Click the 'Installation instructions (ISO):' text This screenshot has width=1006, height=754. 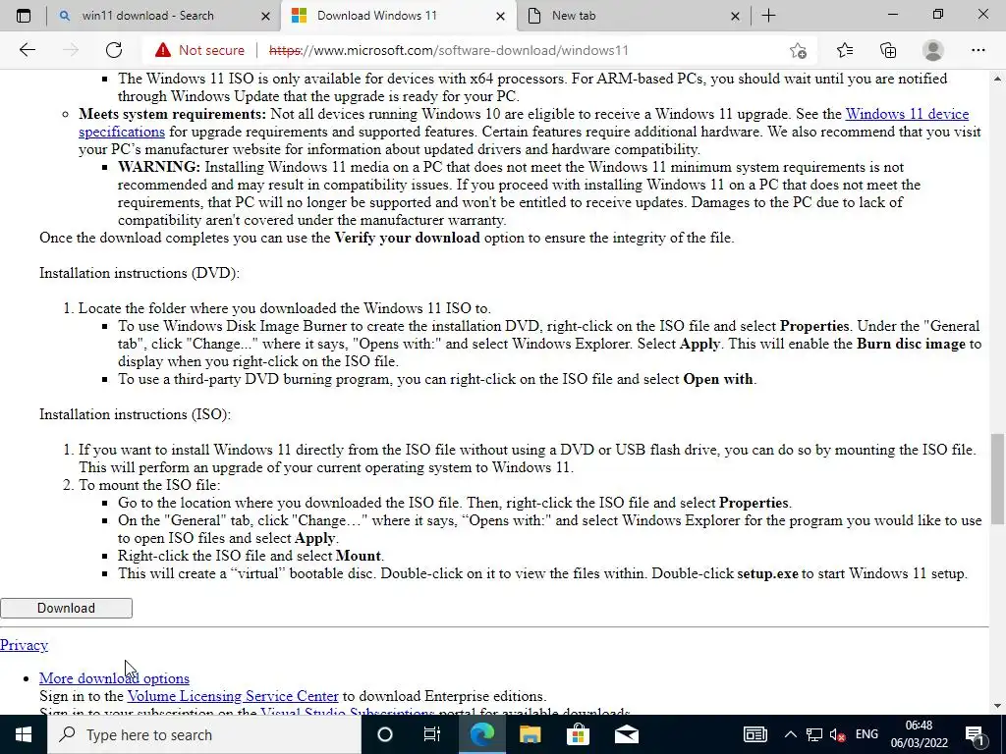pyautogui.click(x=135, y=414)
